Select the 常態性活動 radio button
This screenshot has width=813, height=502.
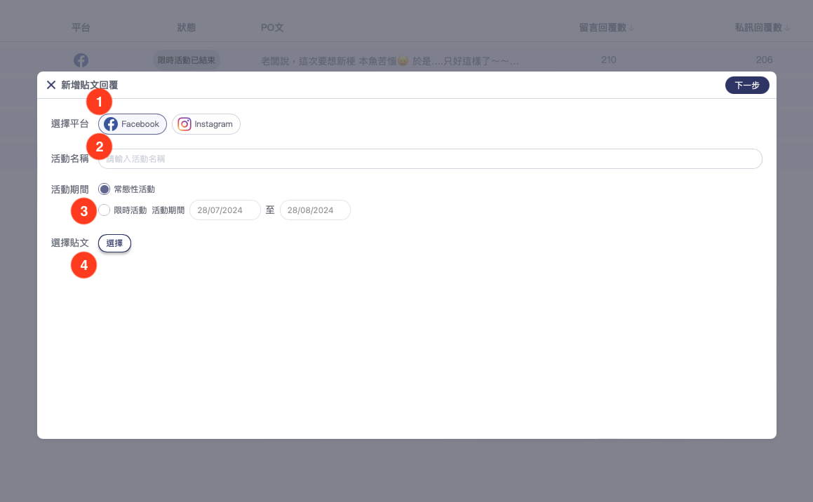(x=105, y=189)
